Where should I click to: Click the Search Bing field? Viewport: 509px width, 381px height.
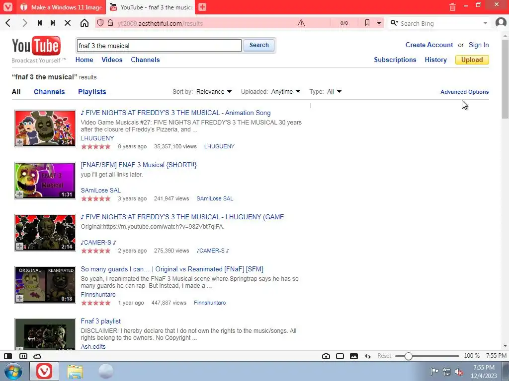point(440,23)
